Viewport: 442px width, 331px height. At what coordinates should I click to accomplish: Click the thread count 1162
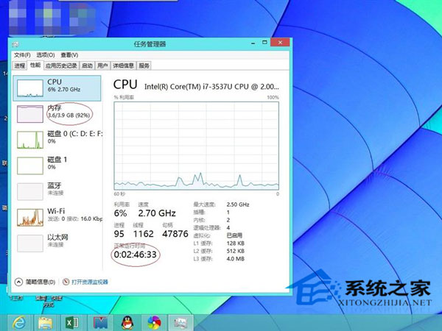144,234
